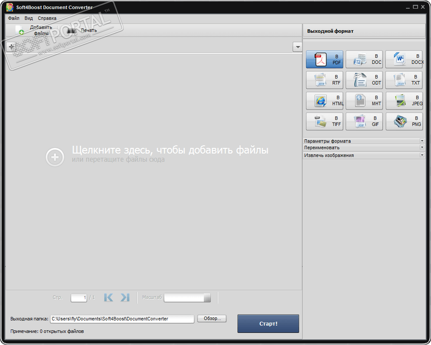Viewport: 431px width, 345px height.
Task: Choose the To TIFF output format
Action: coord(325,121)
